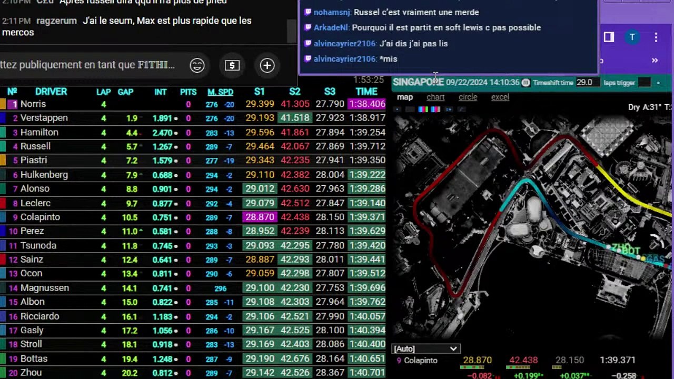
Task: Switch to the chart view tab
Action: tap(435, 97)
